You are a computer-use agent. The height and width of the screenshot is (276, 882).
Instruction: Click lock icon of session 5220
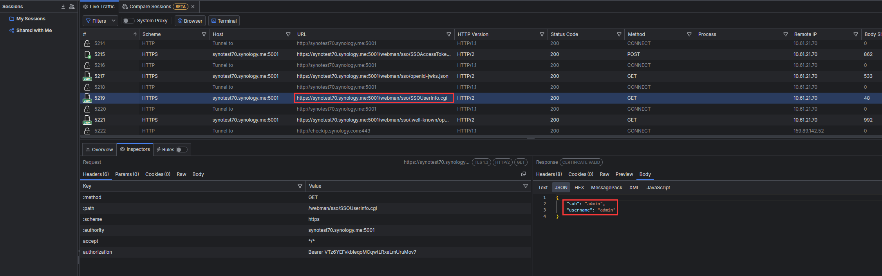click(87, 109)
